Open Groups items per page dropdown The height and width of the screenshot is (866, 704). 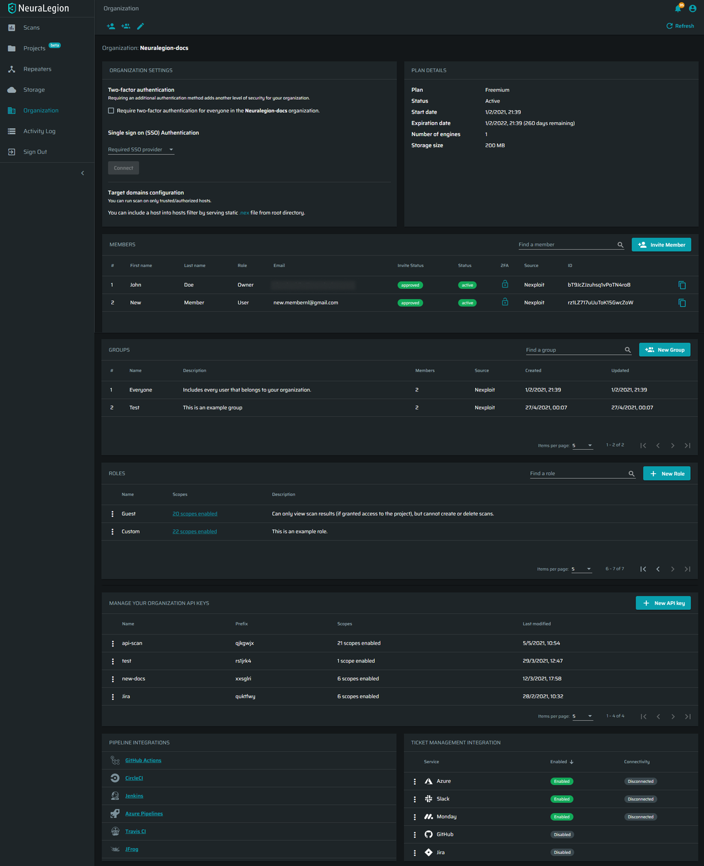[x=582, y=446]
